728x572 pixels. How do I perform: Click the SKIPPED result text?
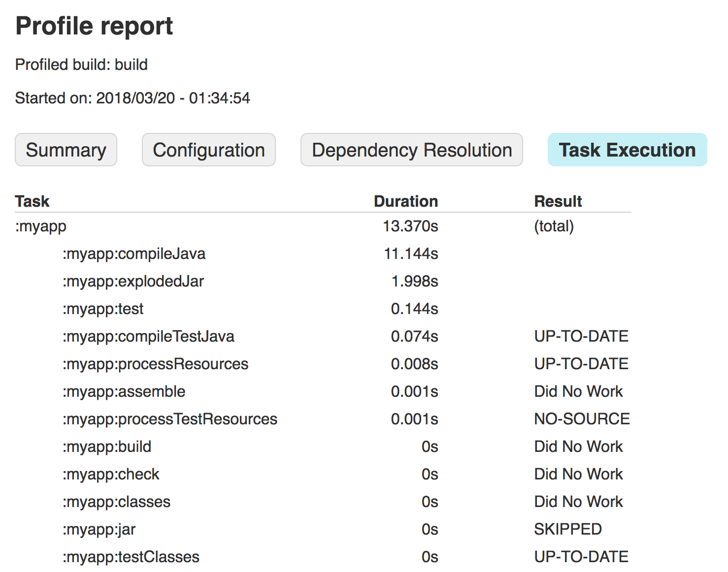(x=568, y=529)
